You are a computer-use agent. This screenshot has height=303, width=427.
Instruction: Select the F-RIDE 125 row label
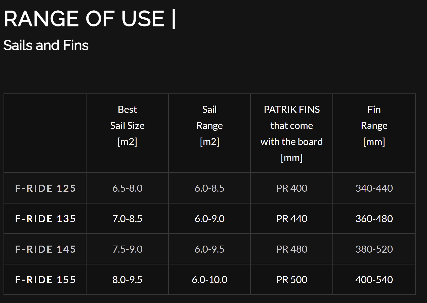[45, 188]
